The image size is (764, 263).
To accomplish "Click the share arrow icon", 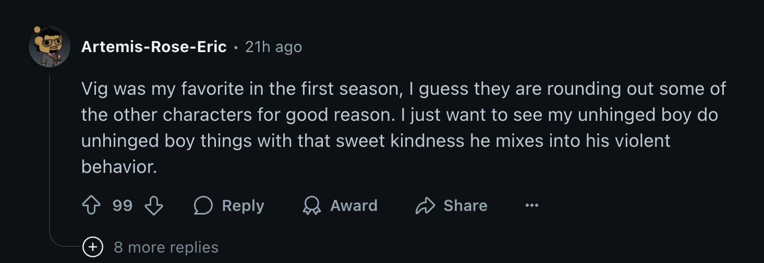I will (425, 206).
